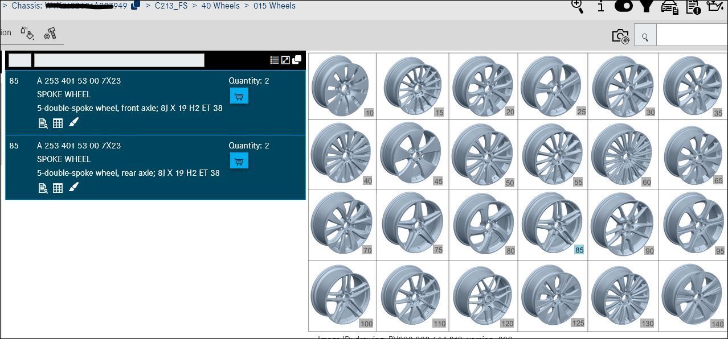The image size is (728, 339).
Task: Open the vehicle data card icon
Action: (669, 7)
